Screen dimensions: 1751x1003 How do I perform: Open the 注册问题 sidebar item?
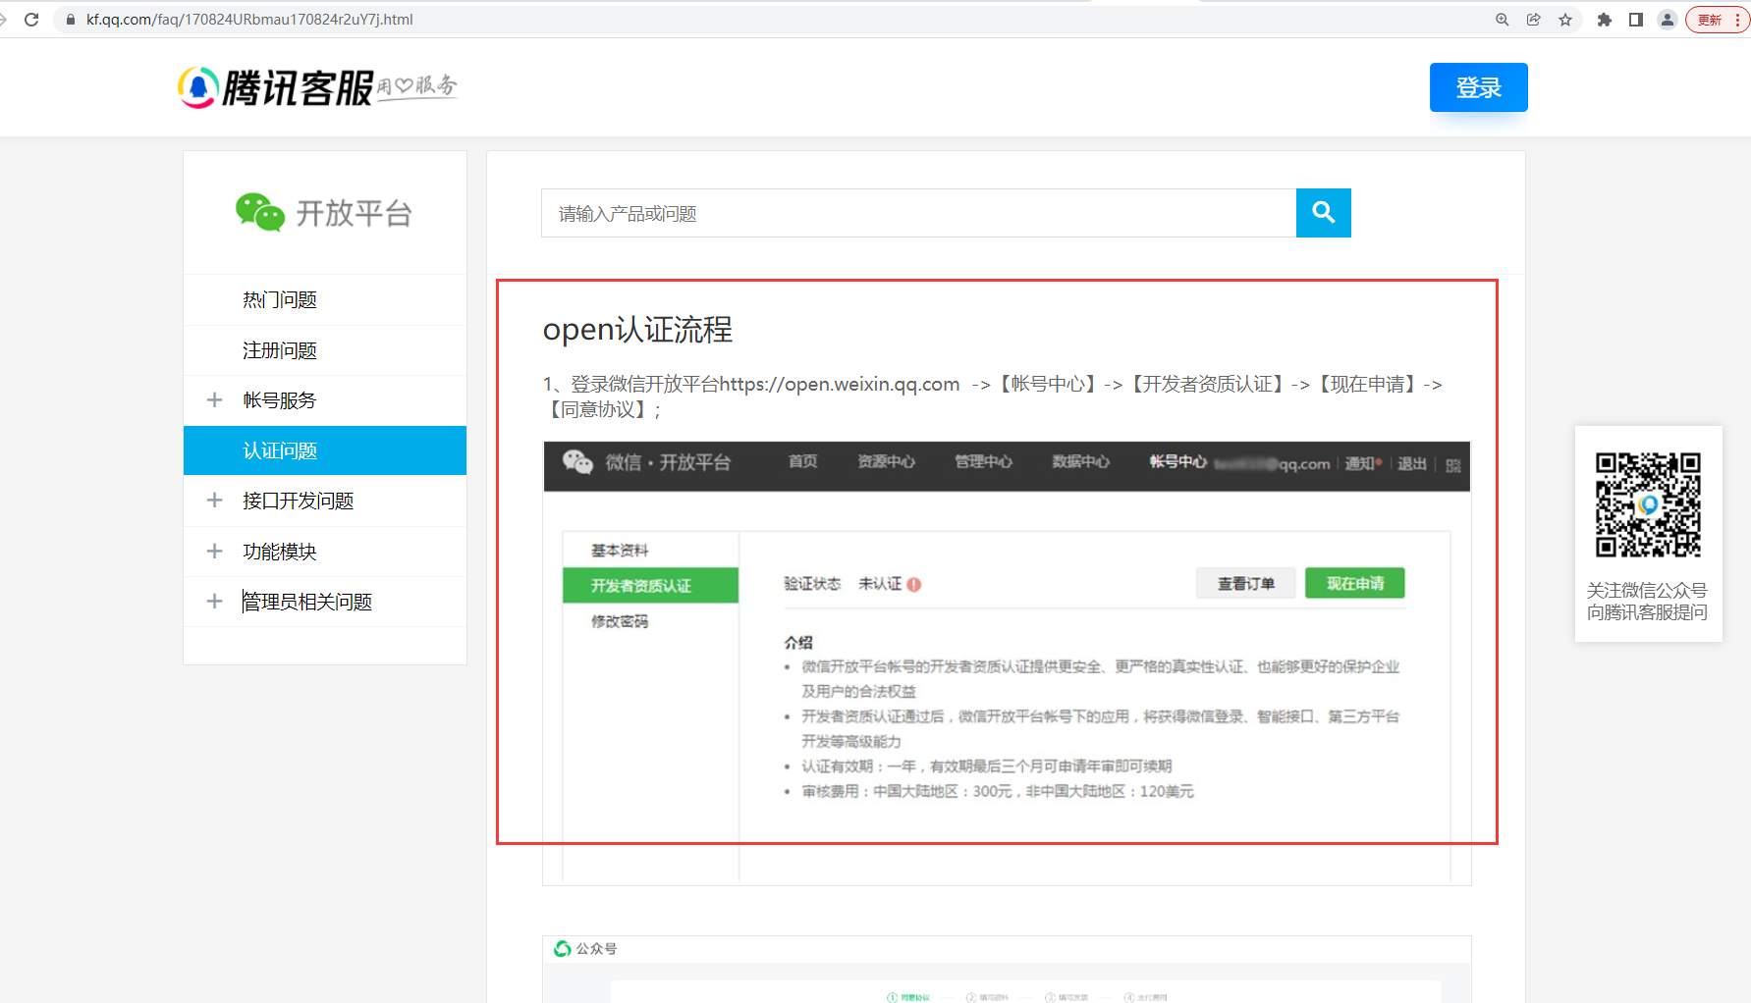tap(325, 350)
